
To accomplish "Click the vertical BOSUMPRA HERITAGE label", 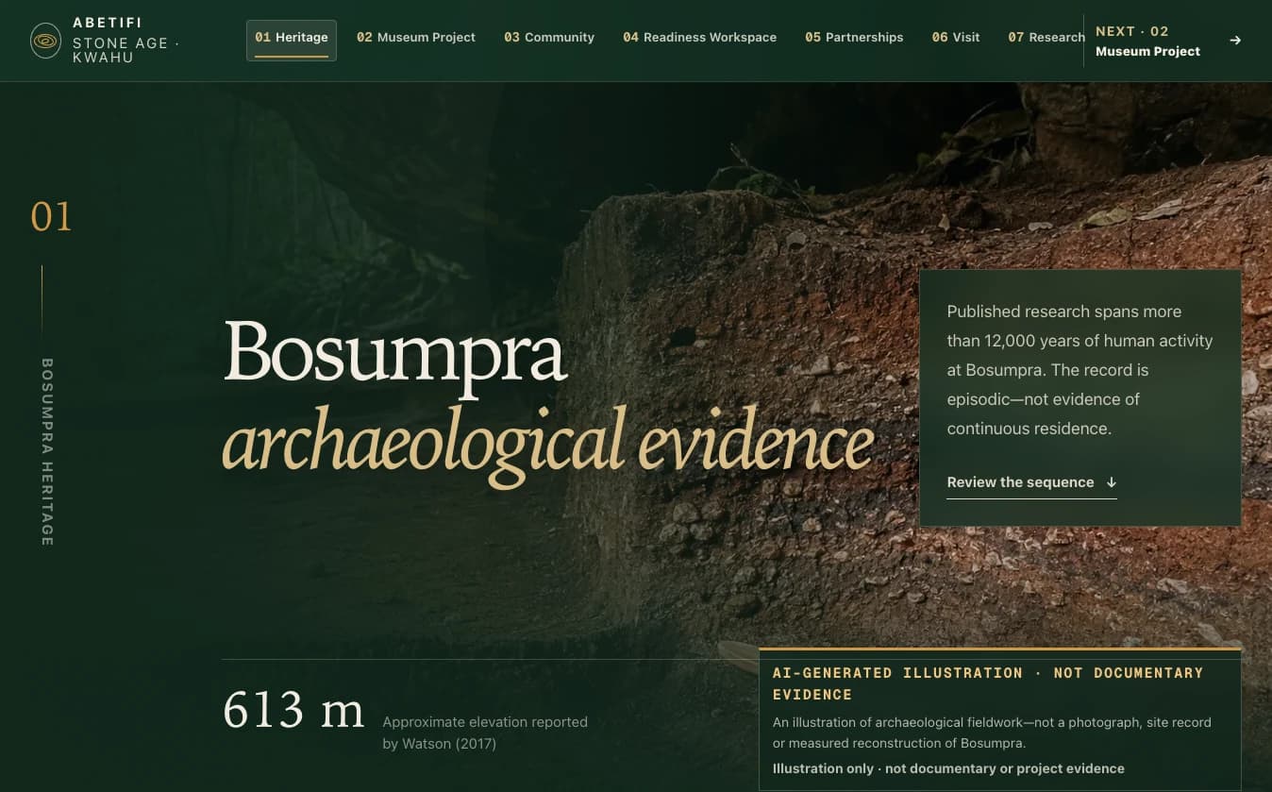I will pyautogui.click(x=47, y=451).
